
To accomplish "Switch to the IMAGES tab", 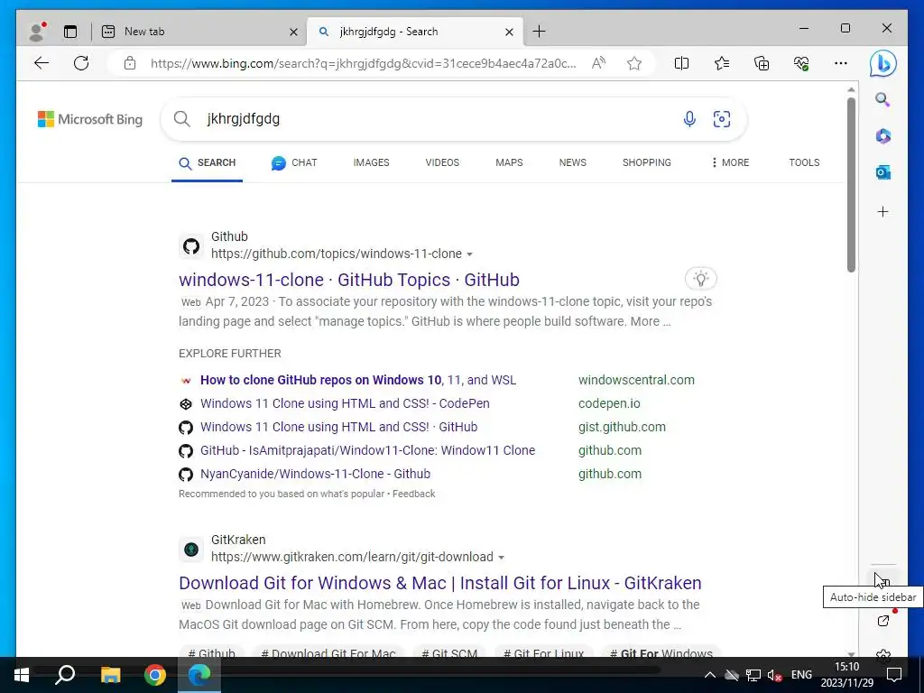I will 371,162.
